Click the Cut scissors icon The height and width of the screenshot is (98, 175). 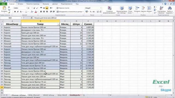[9, 7]
